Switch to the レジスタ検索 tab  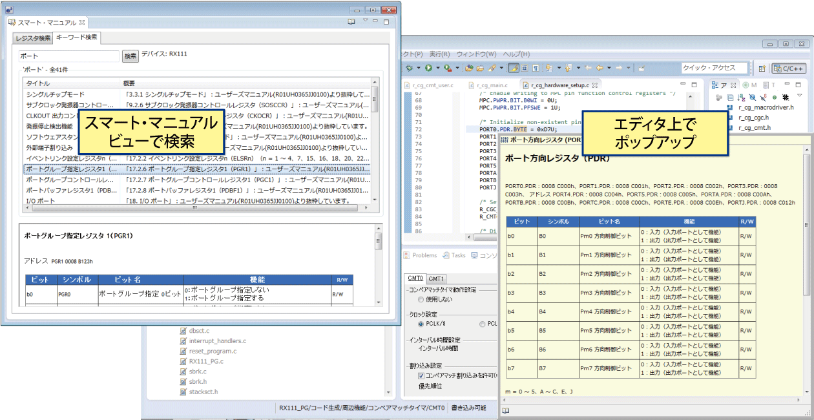[33, 38]
